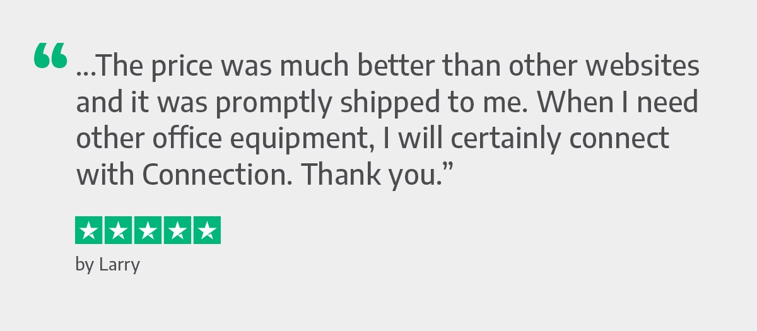Click the word "by" before the author's name
The width and height of the screenshot is (757, 331).
(84, 265)
